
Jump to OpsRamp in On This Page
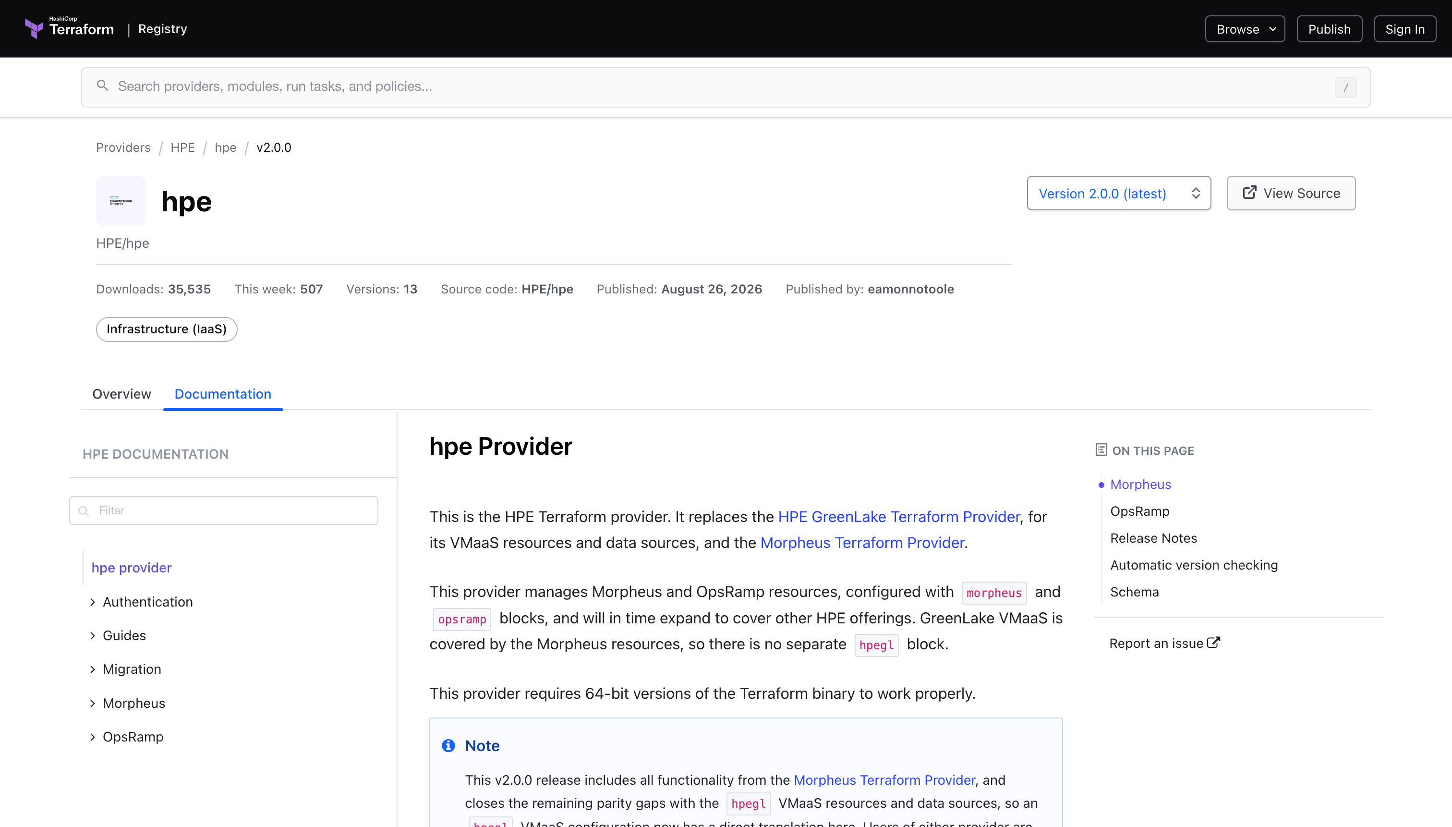(1140, 511)
